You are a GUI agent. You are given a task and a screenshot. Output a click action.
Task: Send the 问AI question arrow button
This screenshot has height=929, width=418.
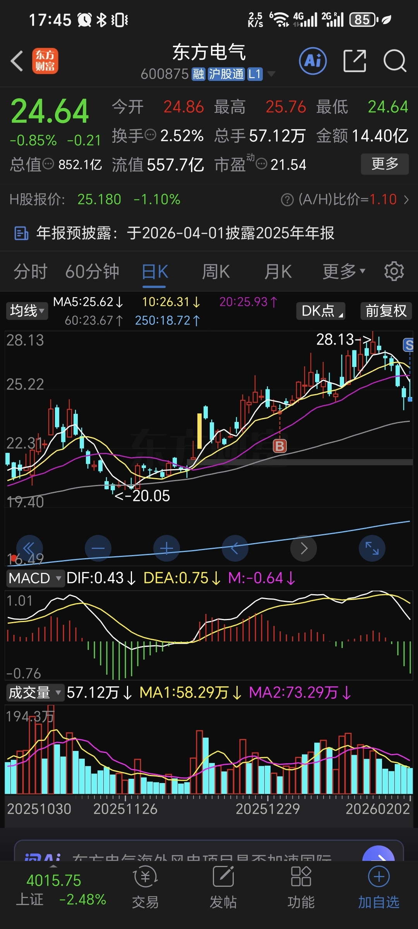click(x=378, y=854)
